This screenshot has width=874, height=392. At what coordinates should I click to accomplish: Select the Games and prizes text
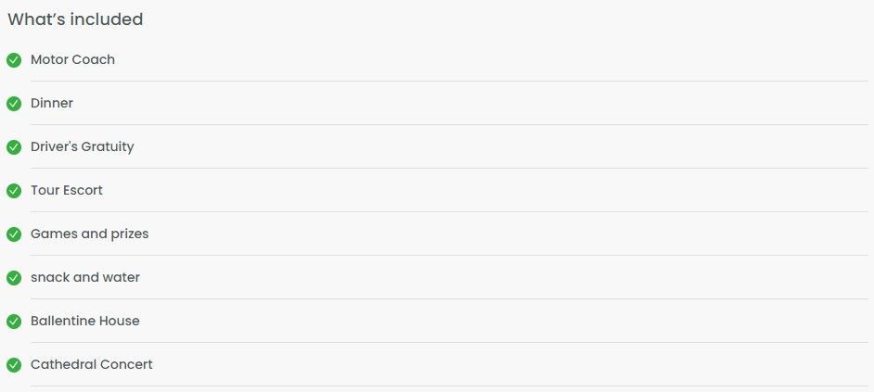pos(89,234)
